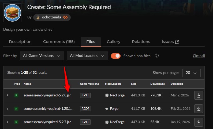
Task: Expand the some-assembly-required-1.20.1 row
Action: click(8, 109)
